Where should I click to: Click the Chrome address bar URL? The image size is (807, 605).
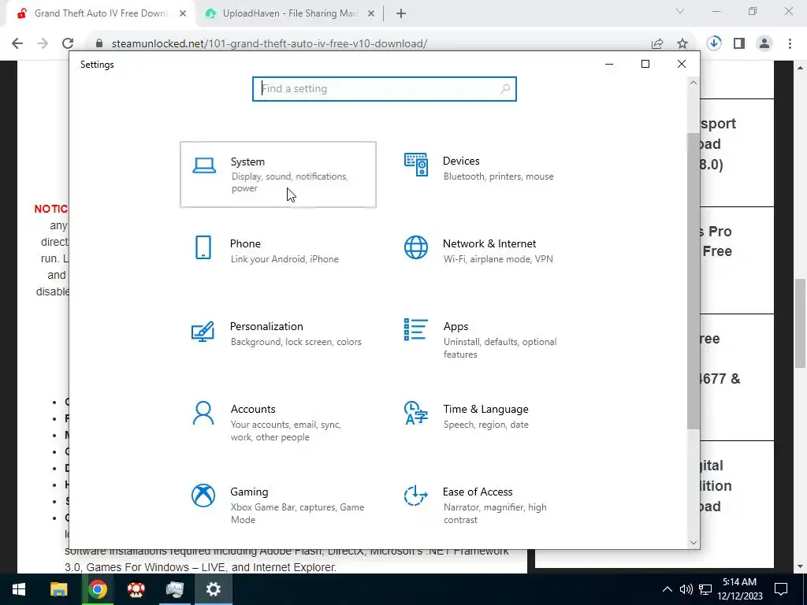(x=270, y=44)
